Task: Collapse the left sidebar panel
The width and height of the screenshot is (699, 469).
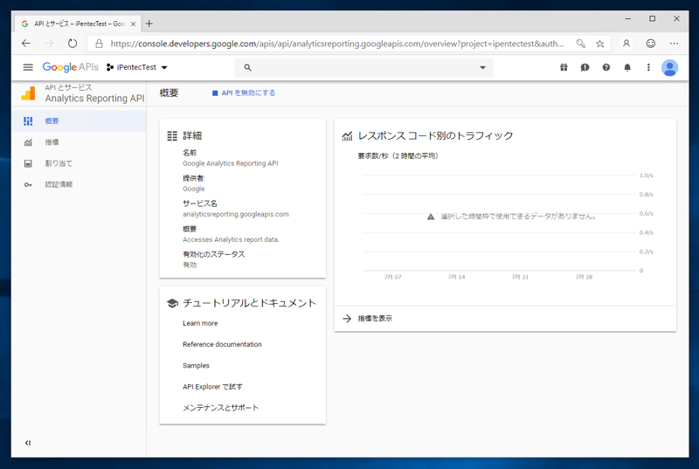Action: pyautogui.click(x=28, y=443)
